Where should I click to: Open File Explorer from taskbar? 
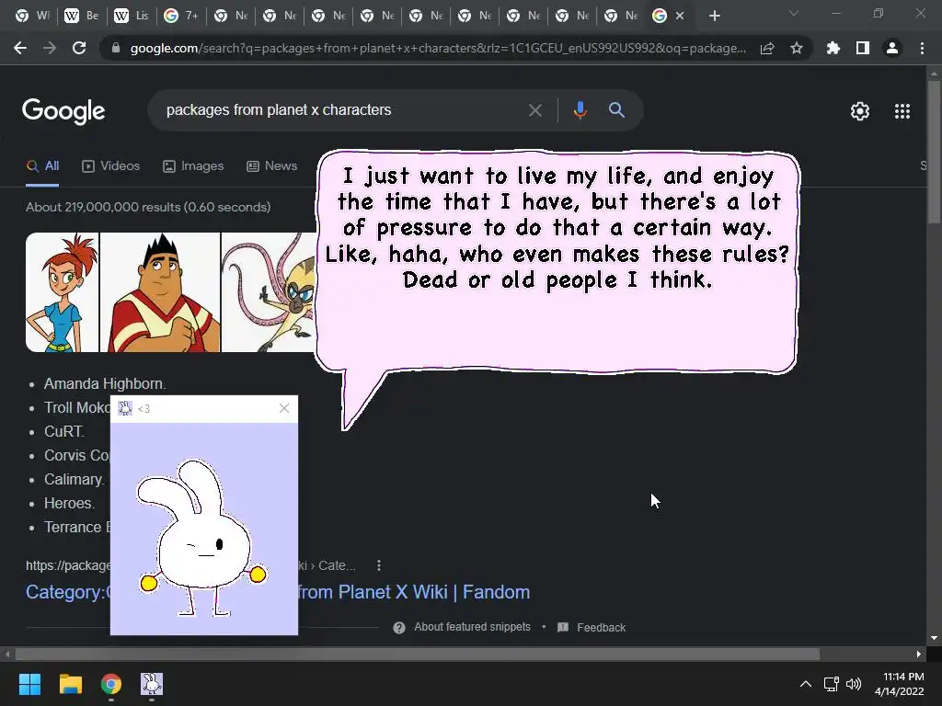click(x=70, y=684)
